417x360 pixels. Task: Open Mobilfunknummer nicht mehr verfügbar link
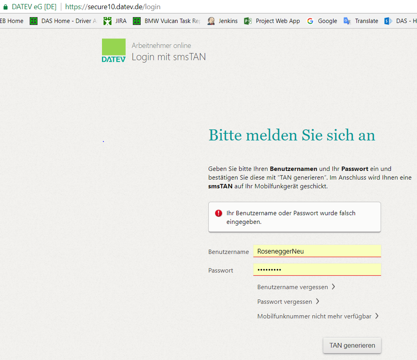coord(314,317)
